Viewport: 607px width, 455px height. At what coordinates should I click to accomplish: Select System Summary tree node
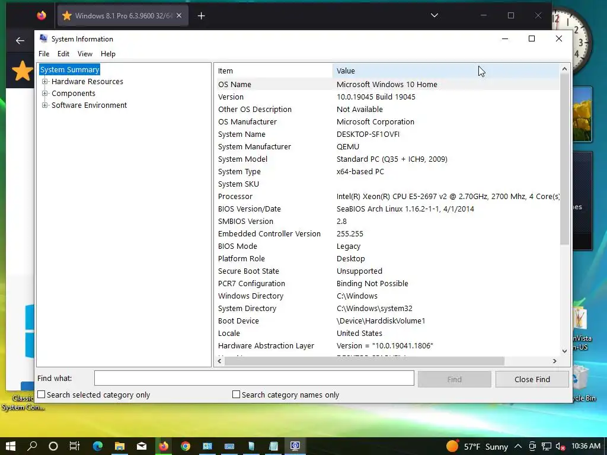pos(70,70)
